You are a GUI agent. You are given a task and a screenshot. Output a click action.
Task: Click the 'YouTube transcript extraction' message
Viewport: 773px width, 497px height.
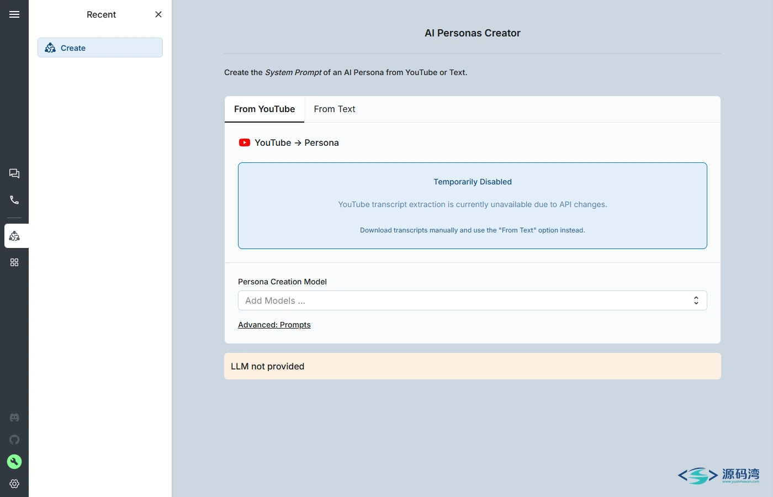473,204
